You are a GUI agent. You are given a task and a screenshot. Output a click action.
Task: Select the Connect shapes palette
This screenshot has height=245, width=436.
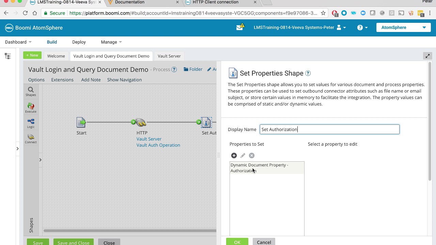point(31,139)
